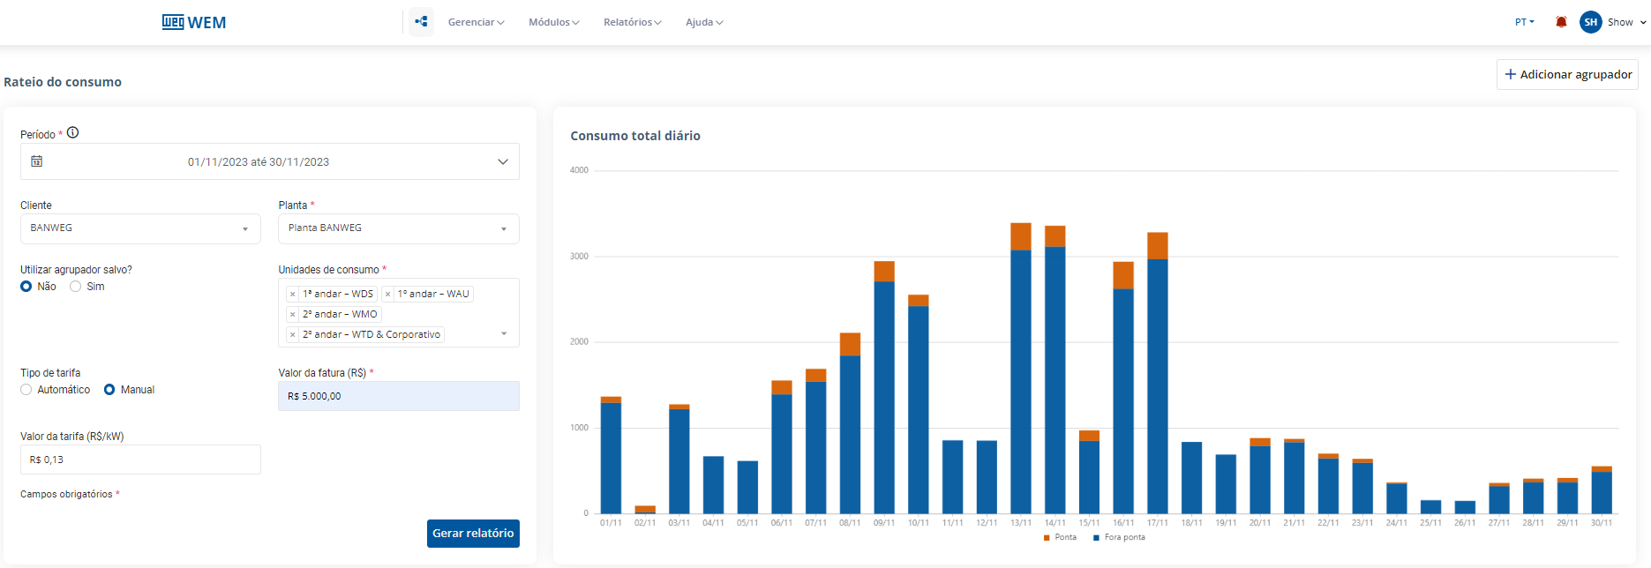Screen dimensions: 1651x568
Task: Click Adicionar agrupador button
Action: click(x=1567, y=75)
